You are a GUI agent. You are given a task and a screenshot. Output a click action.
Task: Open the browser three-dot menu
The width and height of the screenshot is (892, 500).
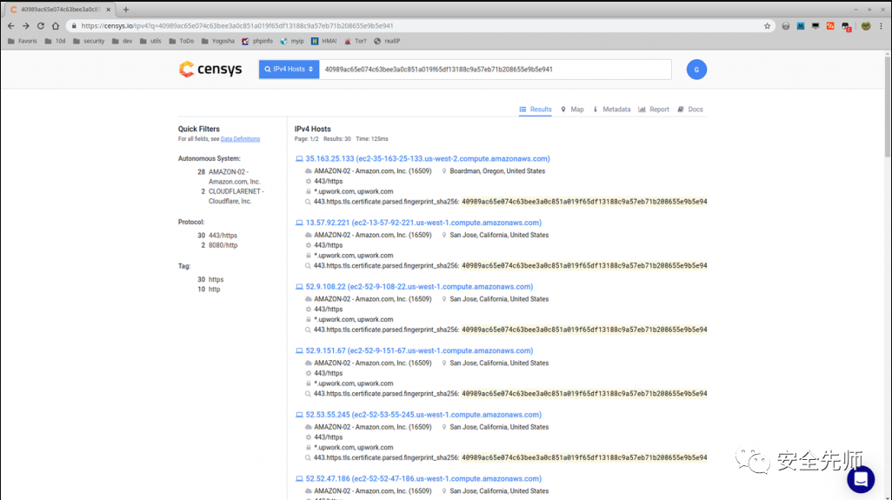click(x=882, y=25)
